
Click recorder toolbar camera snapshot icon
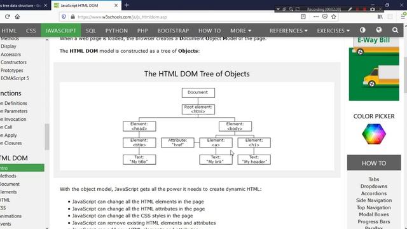[x=373, y=9]
